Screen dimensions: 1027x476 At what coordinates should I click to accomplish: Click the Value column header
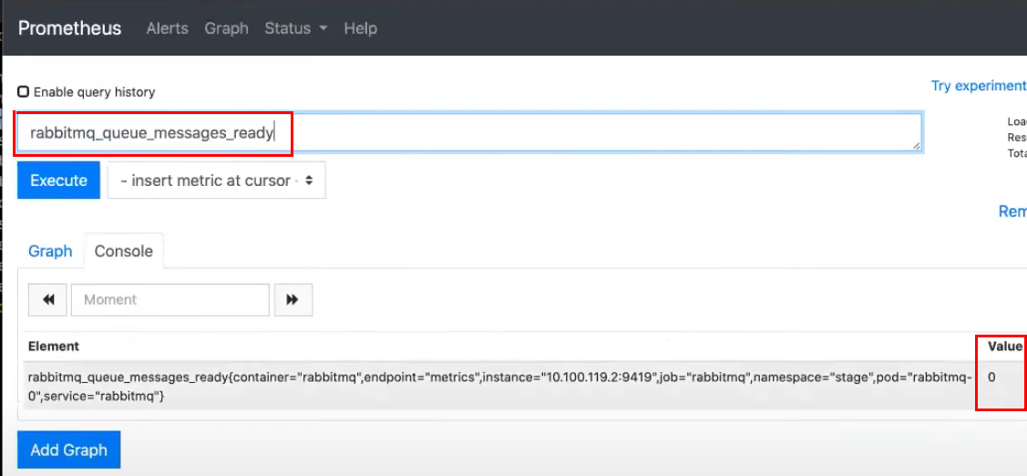pos(1005,347)
